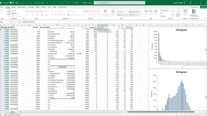The height and width of the screenshot is (116, 207).
Task: Click the green Share button
Action: coord(203,7)
